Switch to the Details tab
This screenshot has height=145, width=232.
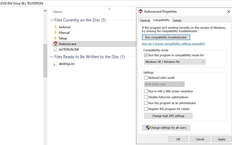tap(177, 20)
